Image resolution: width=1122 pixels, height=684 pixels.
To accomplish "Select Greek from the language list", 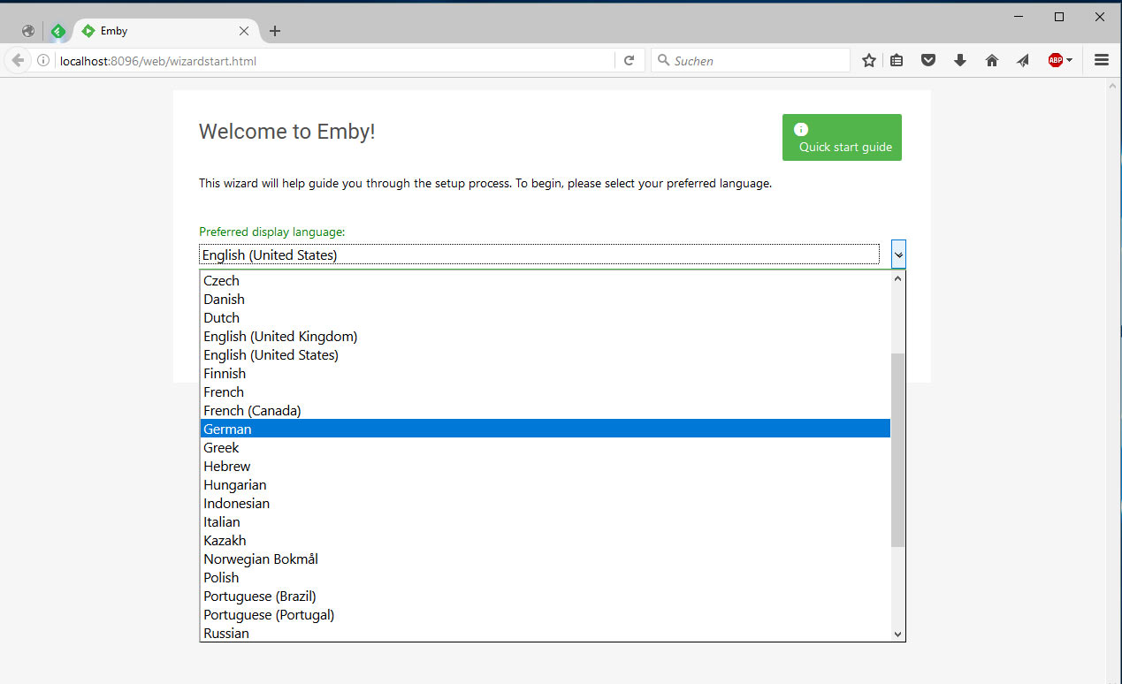I will (546, 447).
